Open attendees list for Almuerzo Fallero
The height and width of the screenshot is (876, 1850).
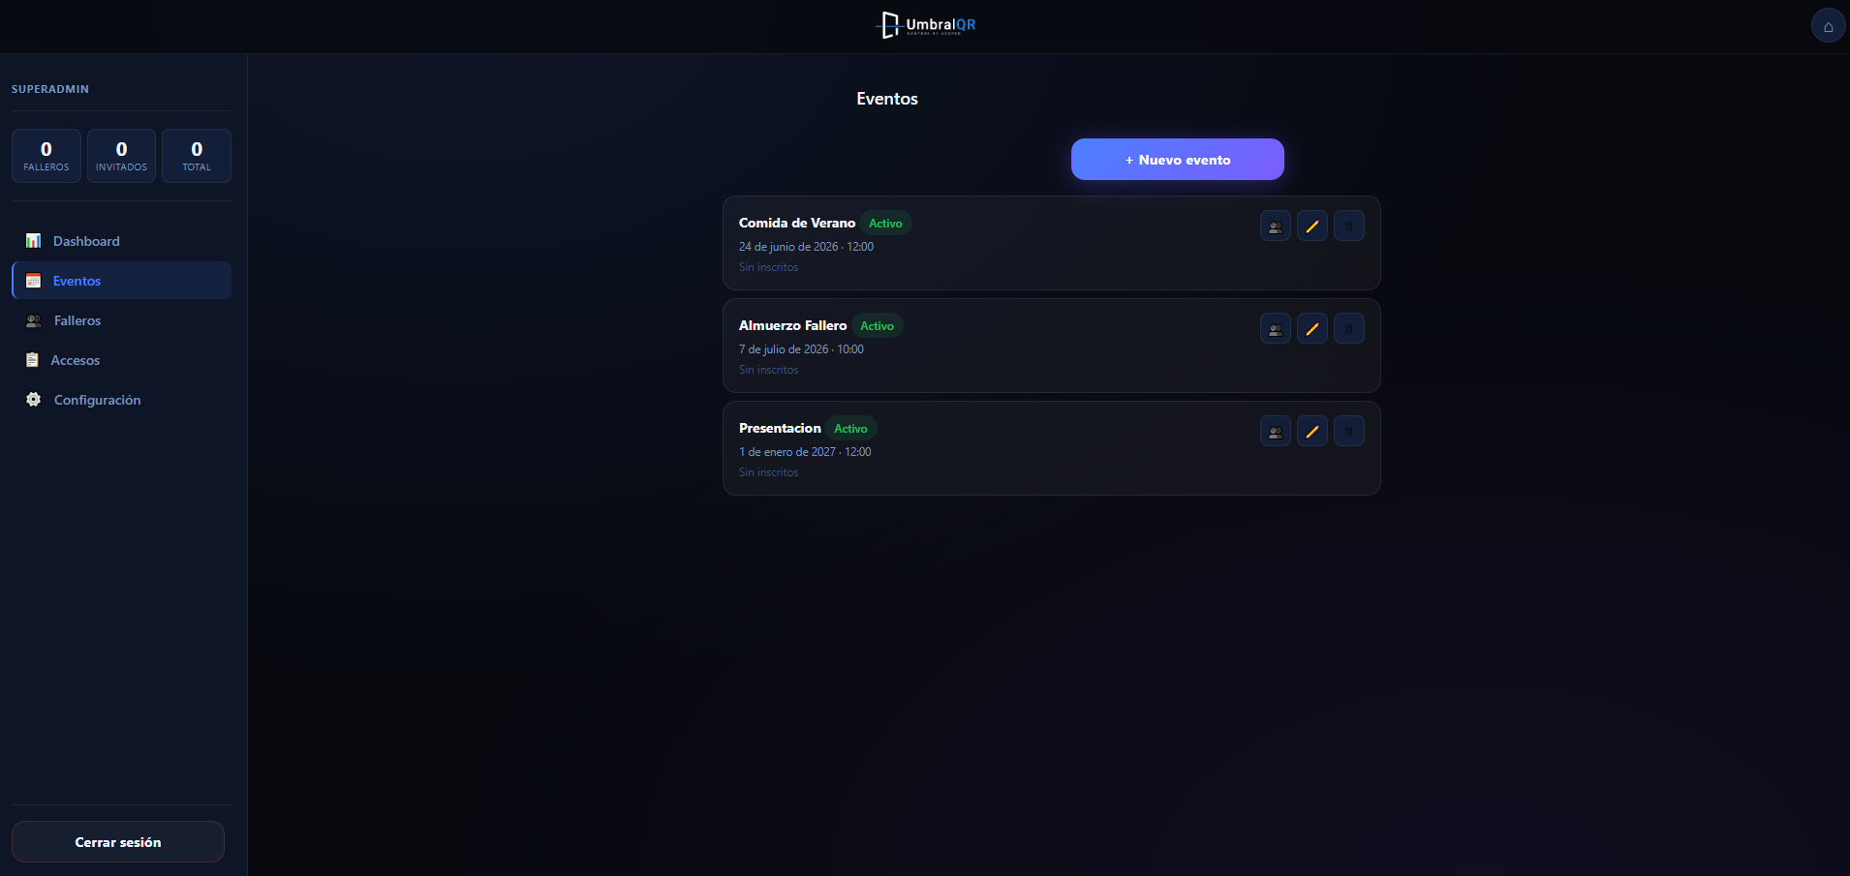click(1275, 329)
